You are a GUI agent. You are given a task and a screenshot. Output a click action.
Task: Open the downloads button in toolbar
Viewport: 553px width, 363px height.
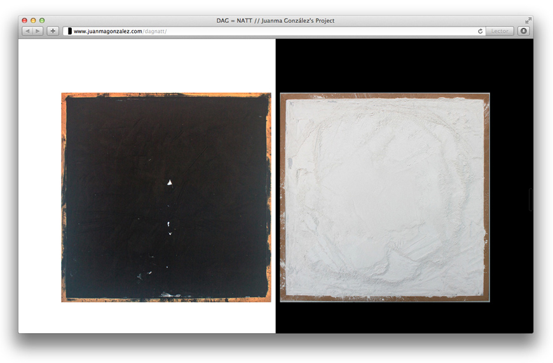[x=523, y=31]
